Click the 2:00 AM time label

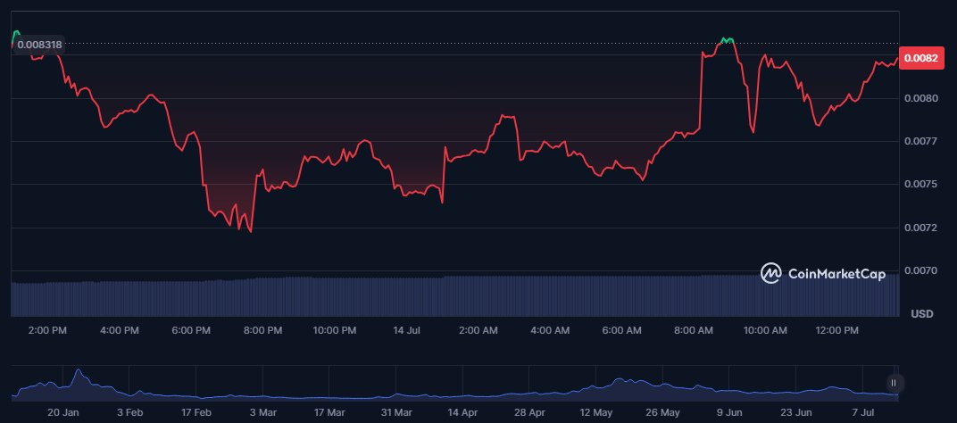478,330
